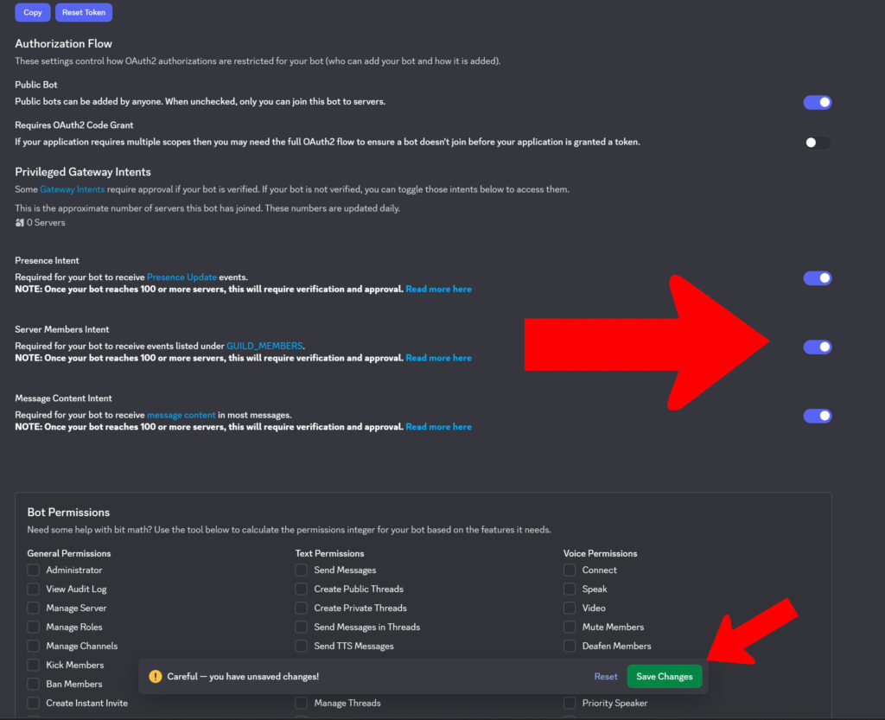Enable the Send Messages permission
885x720 pixels.
coord(302,570)
